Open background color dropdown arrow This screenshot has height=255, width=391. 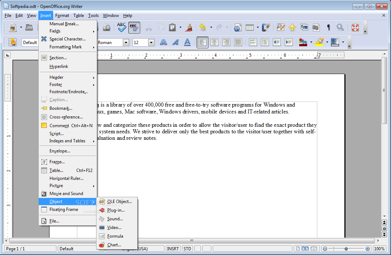click(x=343, y=42)
